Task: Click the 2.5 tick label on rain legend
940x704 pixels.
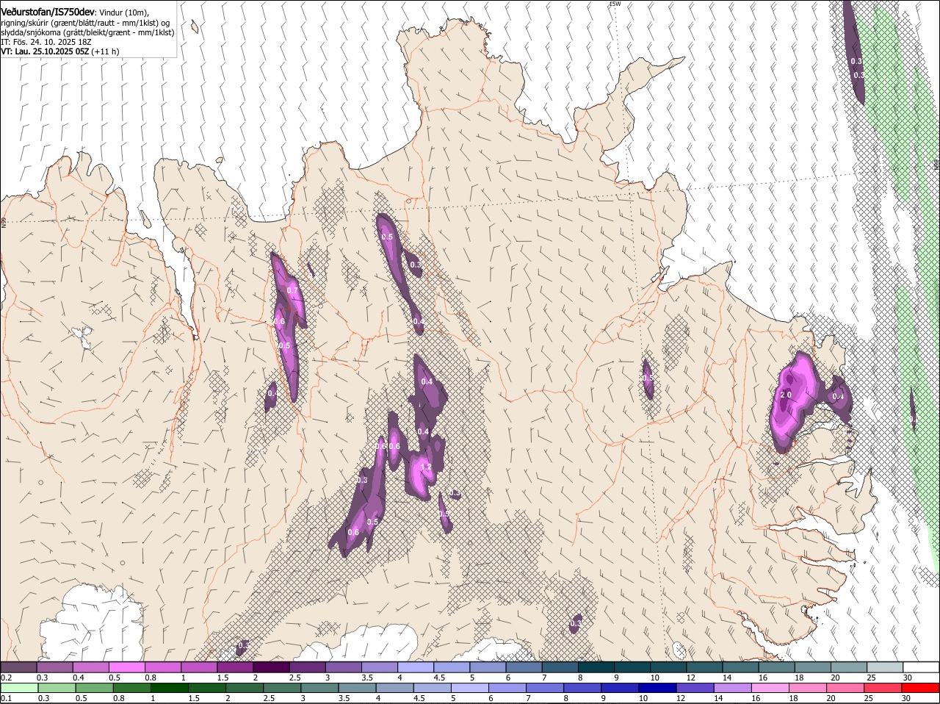Action: pyautogui.click(x=269, y=698)
